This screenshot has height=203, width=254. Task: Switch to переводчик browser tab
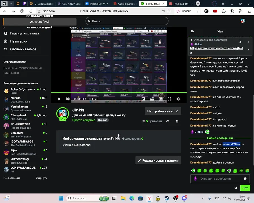click(x=181, y=4)
